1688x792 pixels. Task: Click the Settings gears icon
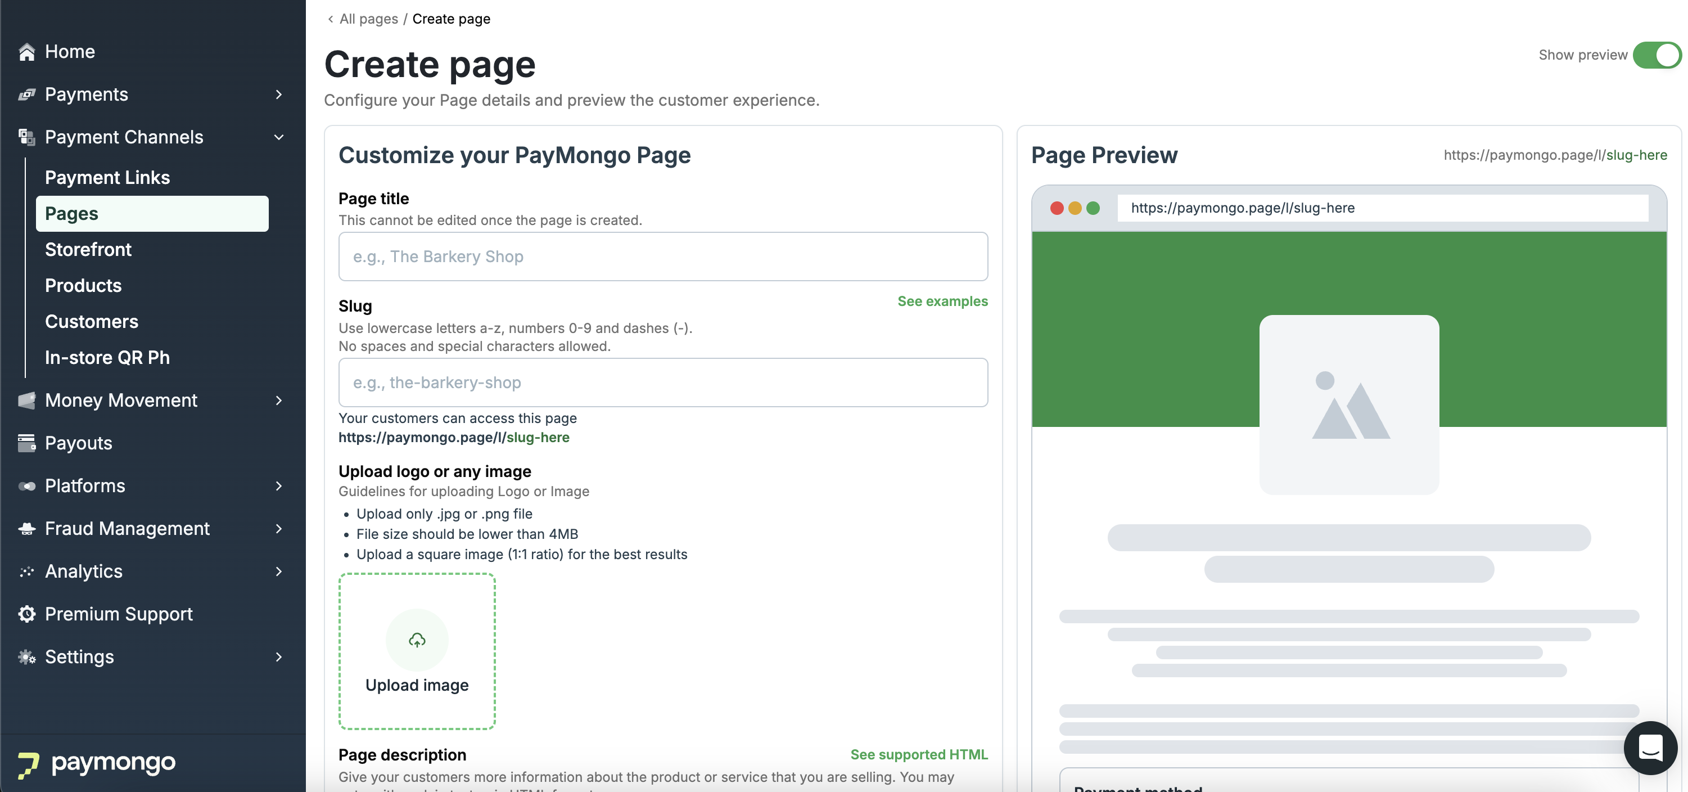(27, 656)
